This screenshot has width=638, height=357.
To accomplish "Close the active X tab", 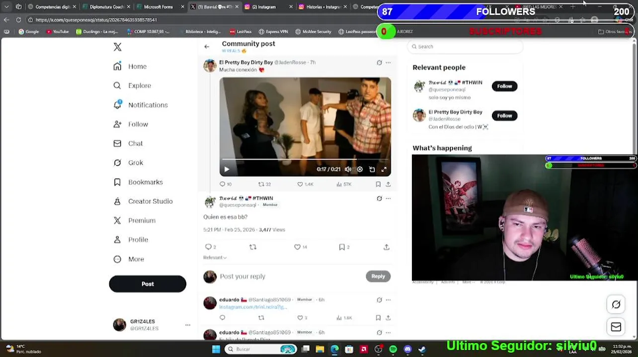I will [236, 7].
